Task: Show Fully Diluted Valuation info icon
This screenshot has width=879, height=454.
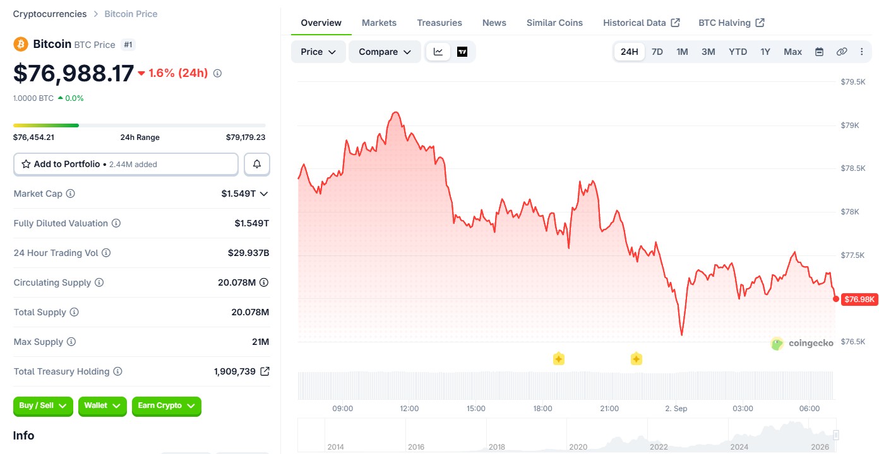Action: 116,223
